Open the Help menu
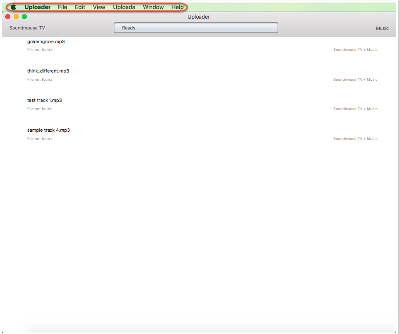Image resolution: width=399 pixels, height=334 pixels. tap(177, 7)
